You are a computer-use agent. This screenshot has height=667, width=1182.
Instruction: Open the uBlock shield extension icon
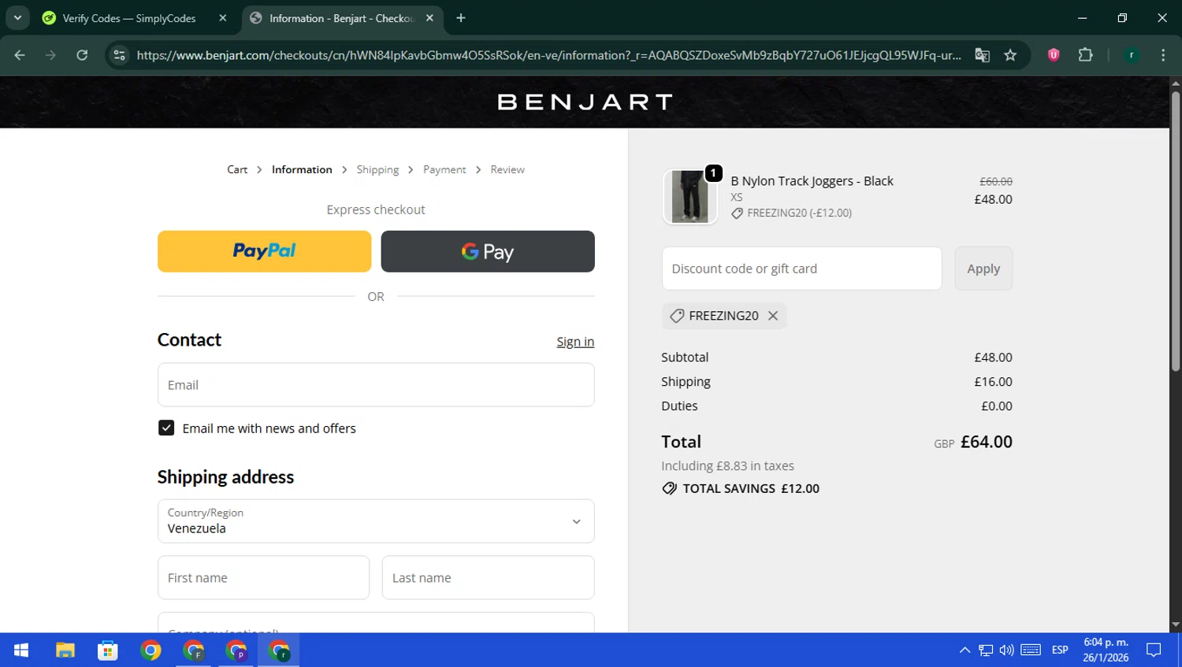coord(1054,55)
